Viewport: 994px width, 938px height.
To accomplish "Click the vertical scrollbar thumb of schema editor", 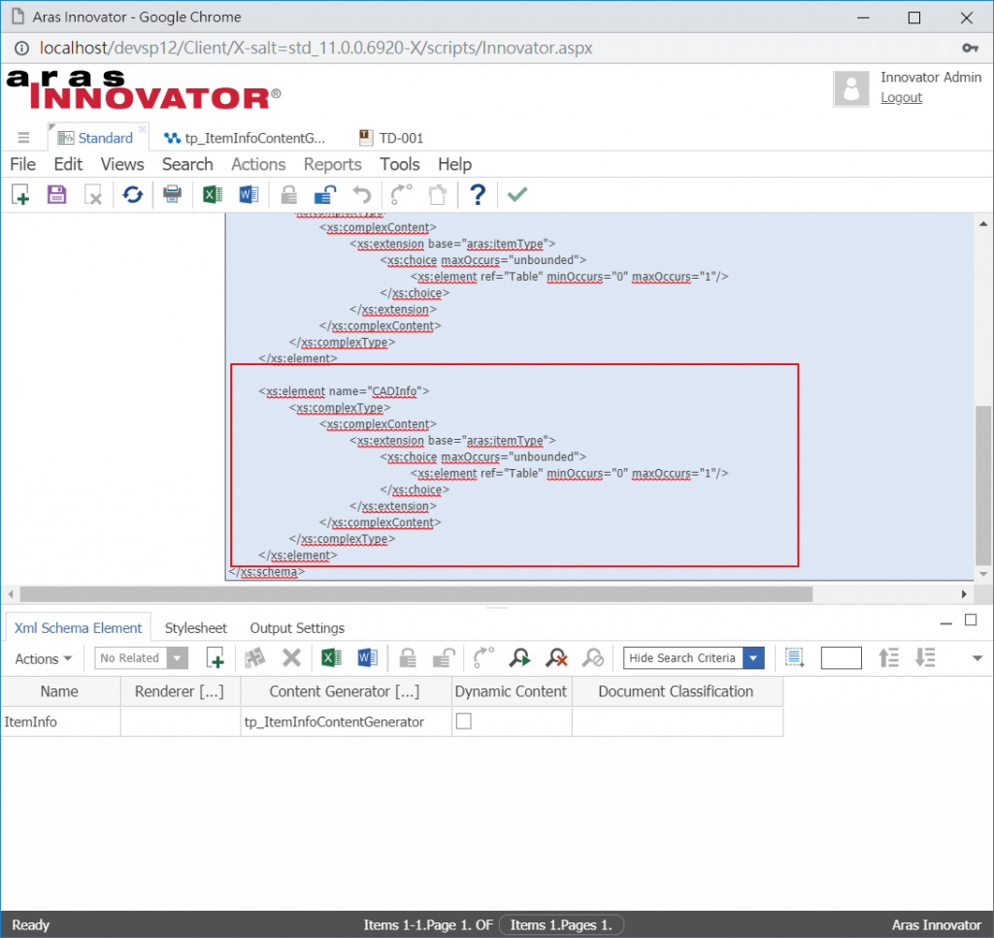I will 982,486.
